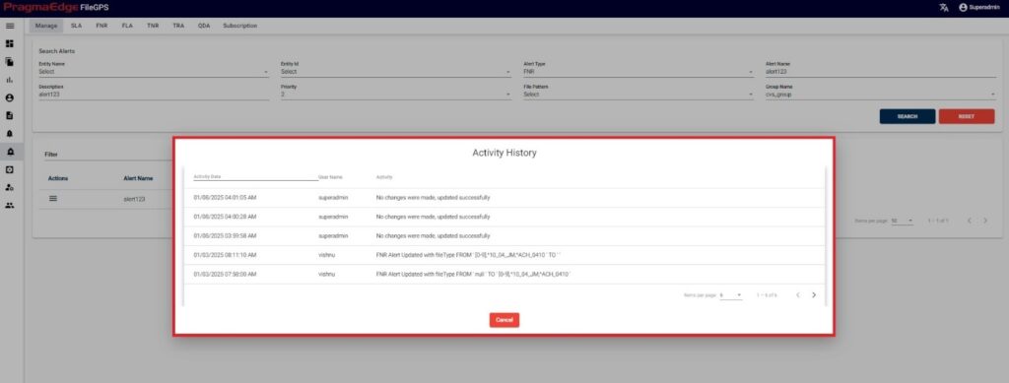The width and height of the screenshot is (1009, 383).
Task: Switch to the SLA tab
Action: click(x=76, y=26)
